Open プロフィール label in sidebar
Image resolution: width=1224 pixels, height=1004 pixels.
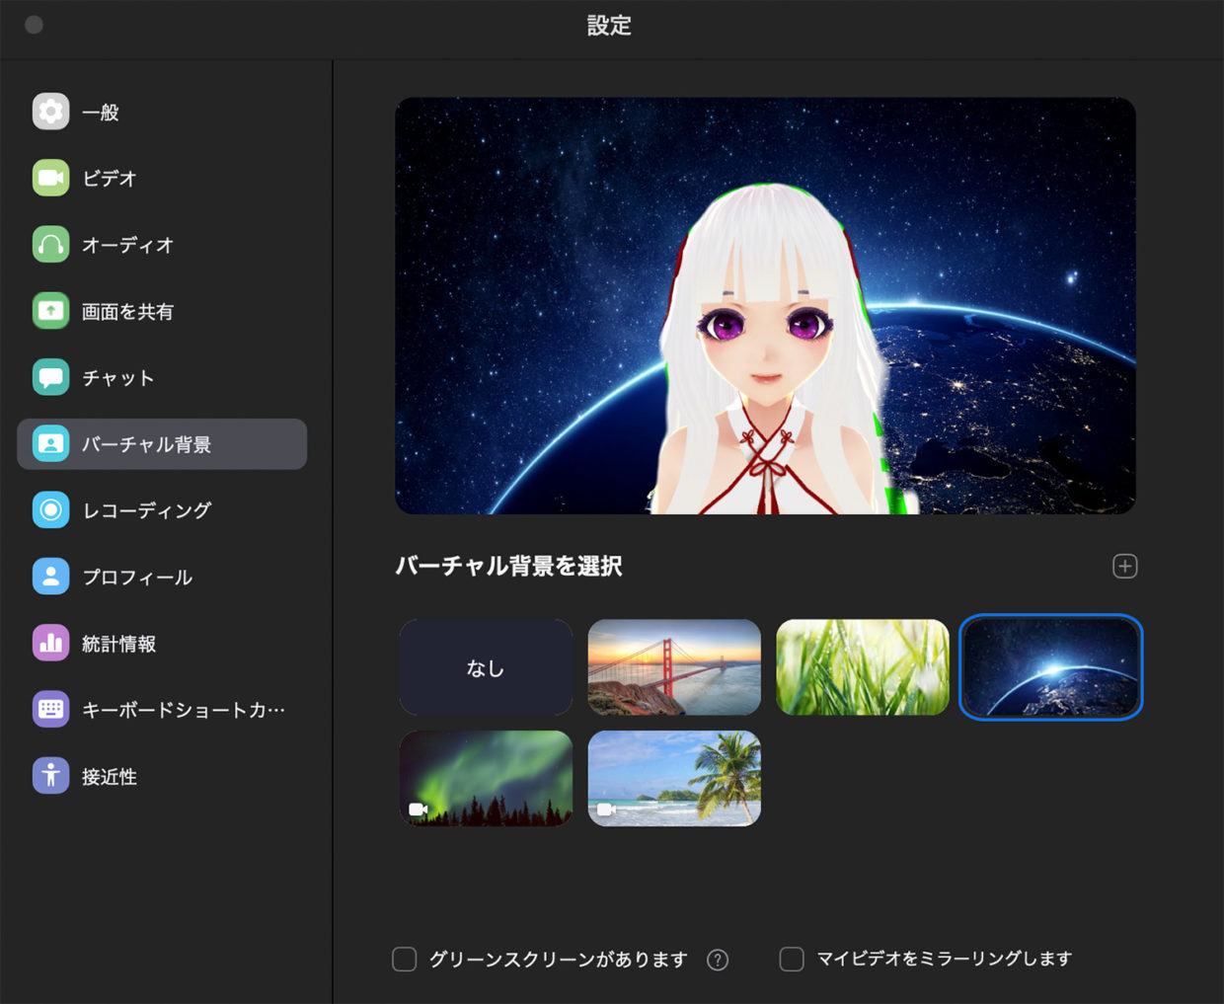[x=137, y=578]
